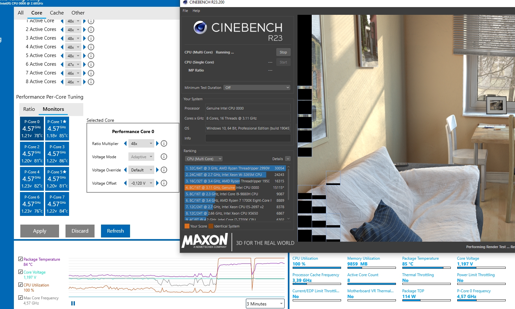
Task: Click the Cinebench render preview image
Action: coord(406,128)
